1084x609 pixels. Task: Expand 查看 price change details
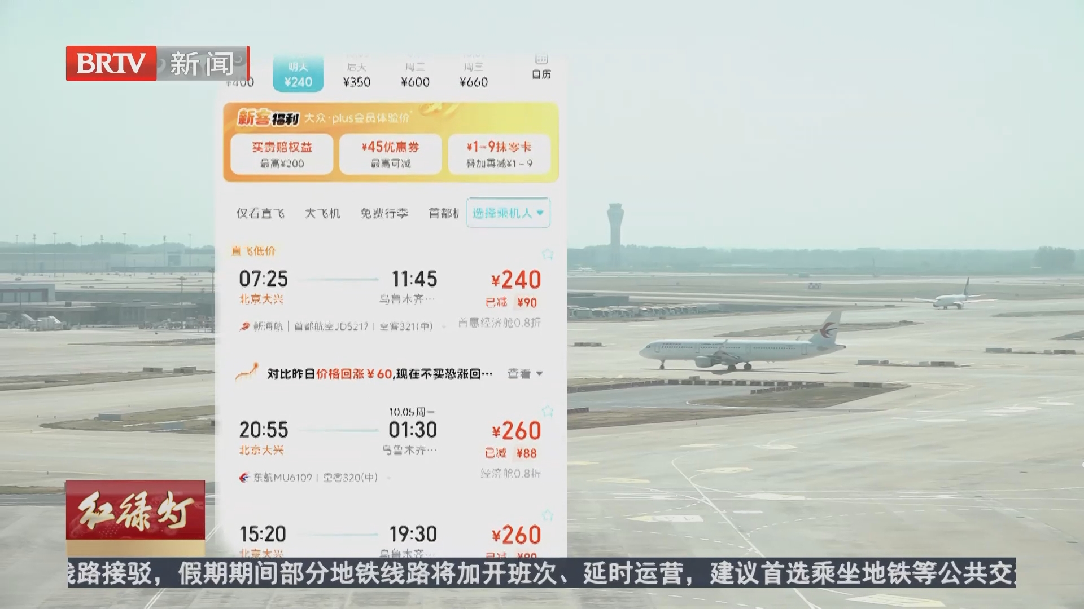pos(525,374)
